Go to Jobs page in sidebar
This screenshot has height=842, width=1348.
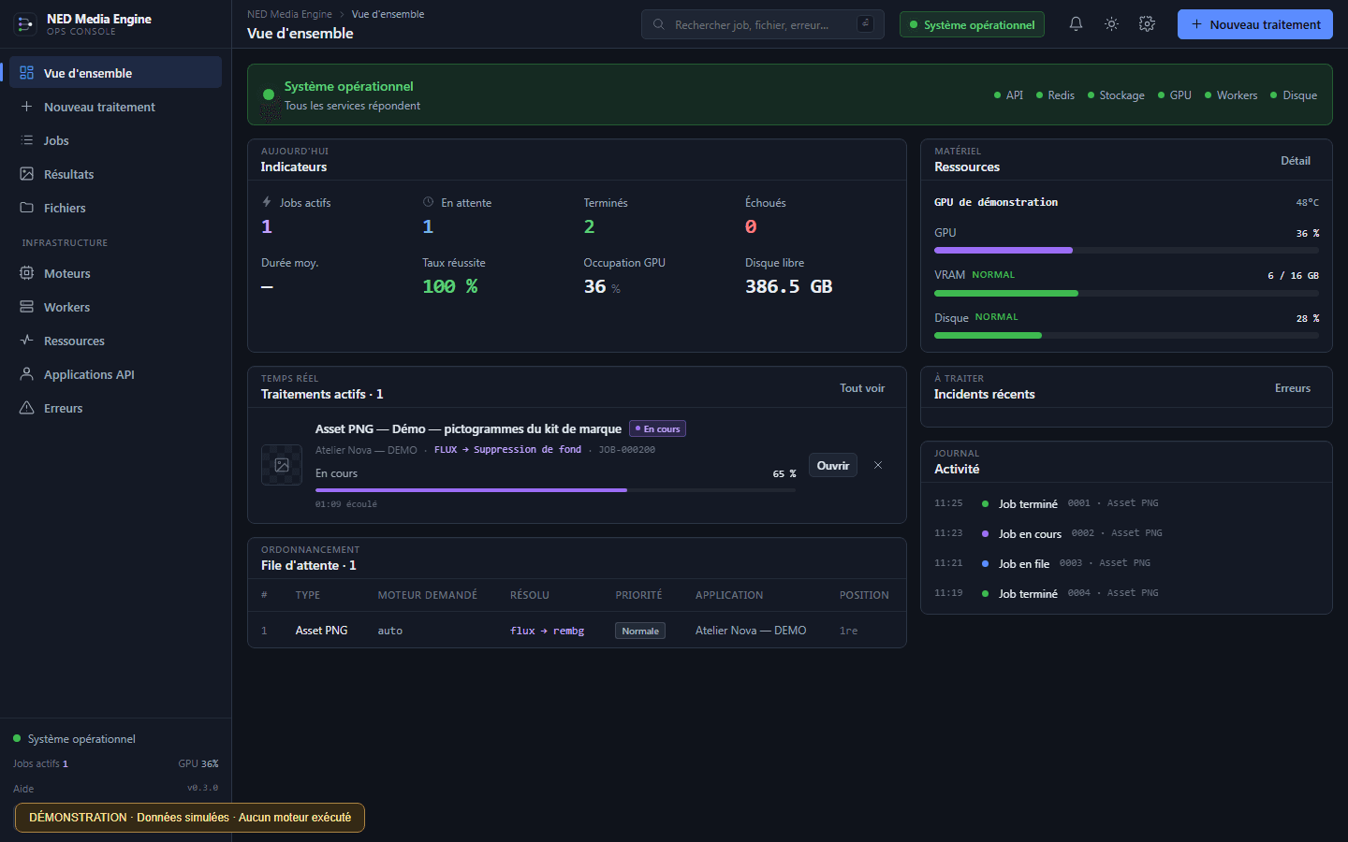coord(115,140)
